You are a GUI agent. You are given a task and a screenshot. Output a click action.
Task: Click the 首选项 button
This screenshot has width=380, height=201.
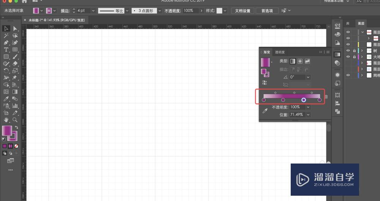pyautogui.click(x=267, y=11)
